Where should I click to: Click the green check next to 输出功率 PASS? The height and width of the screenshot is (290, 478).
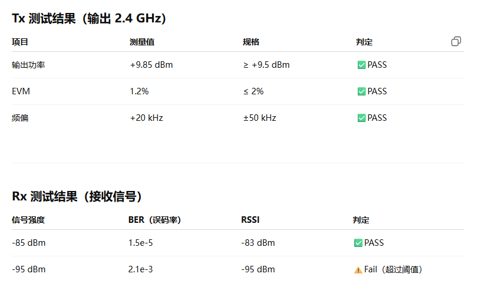[361, 65]
